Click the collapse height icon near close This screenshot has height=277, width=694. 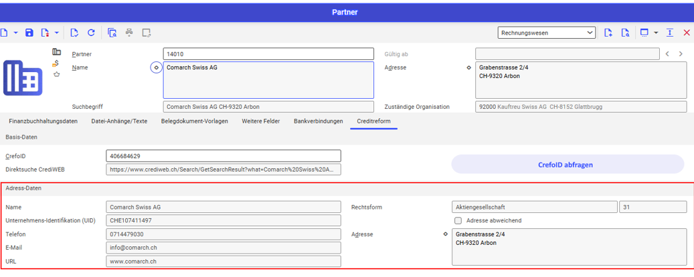pos(670,33)
